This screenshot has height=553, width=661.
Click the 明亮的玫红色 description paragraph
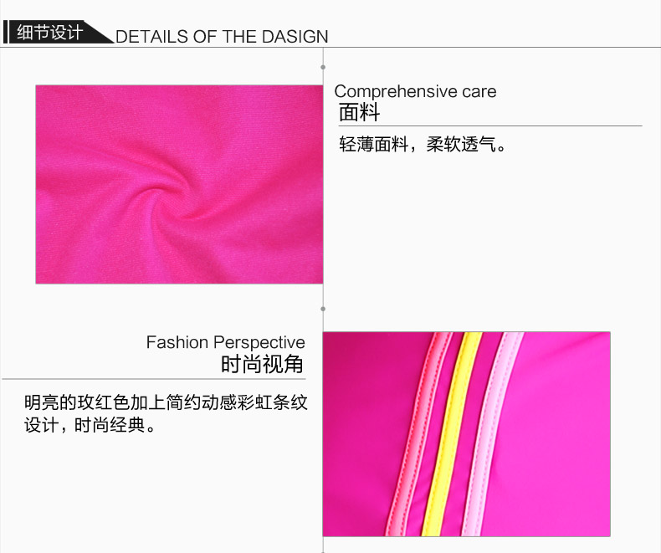pos(166,413)
